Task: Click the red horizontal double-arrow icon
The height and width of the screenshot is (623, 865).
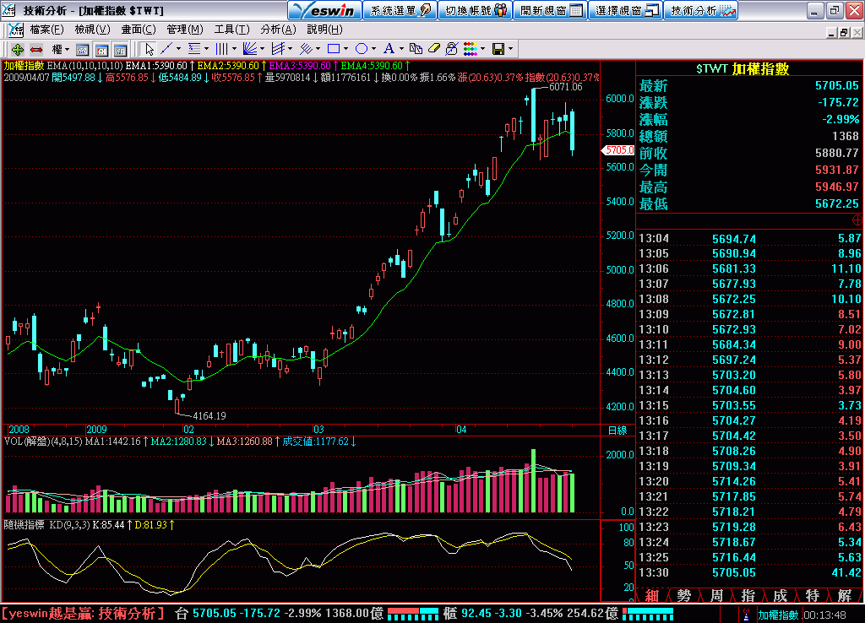Action: (36, 50)
